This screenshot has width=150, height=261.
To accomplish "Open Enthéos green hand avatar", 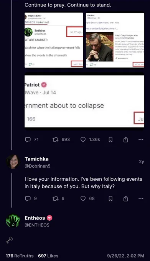I will [x=13, y=221].
